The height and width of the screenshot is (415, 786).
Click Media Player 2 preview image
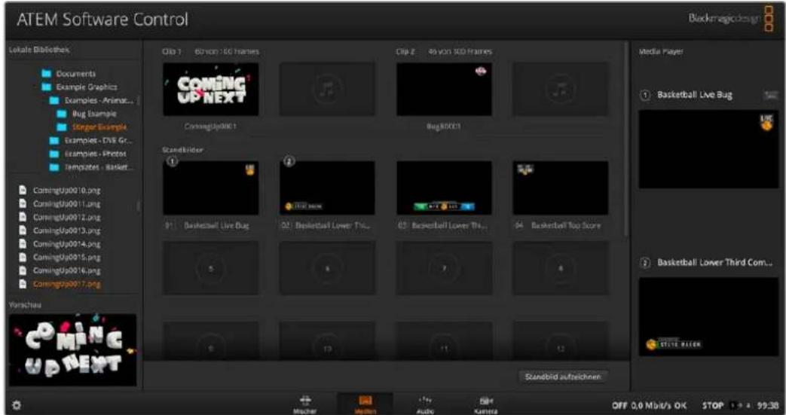point(708,317)
